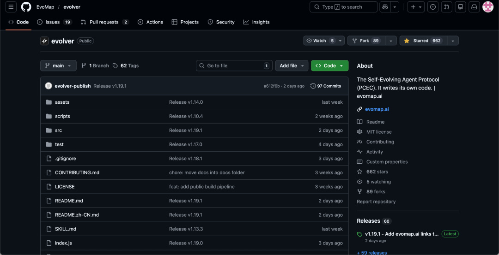Click the evolver breadcrumb link

click(72, 7)
